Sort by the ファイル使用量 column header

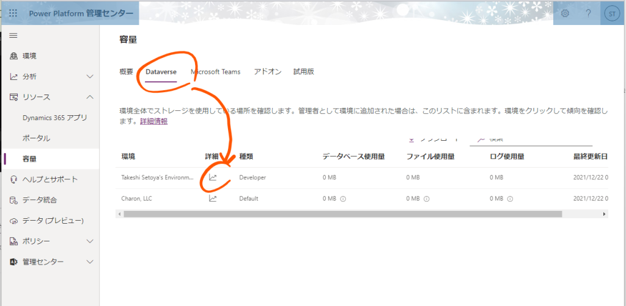430,157
